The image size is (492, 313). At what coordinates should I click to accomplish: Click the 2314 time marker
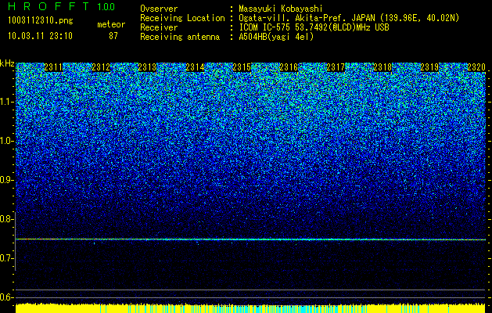pyautogui.click(x=196, y=67)
